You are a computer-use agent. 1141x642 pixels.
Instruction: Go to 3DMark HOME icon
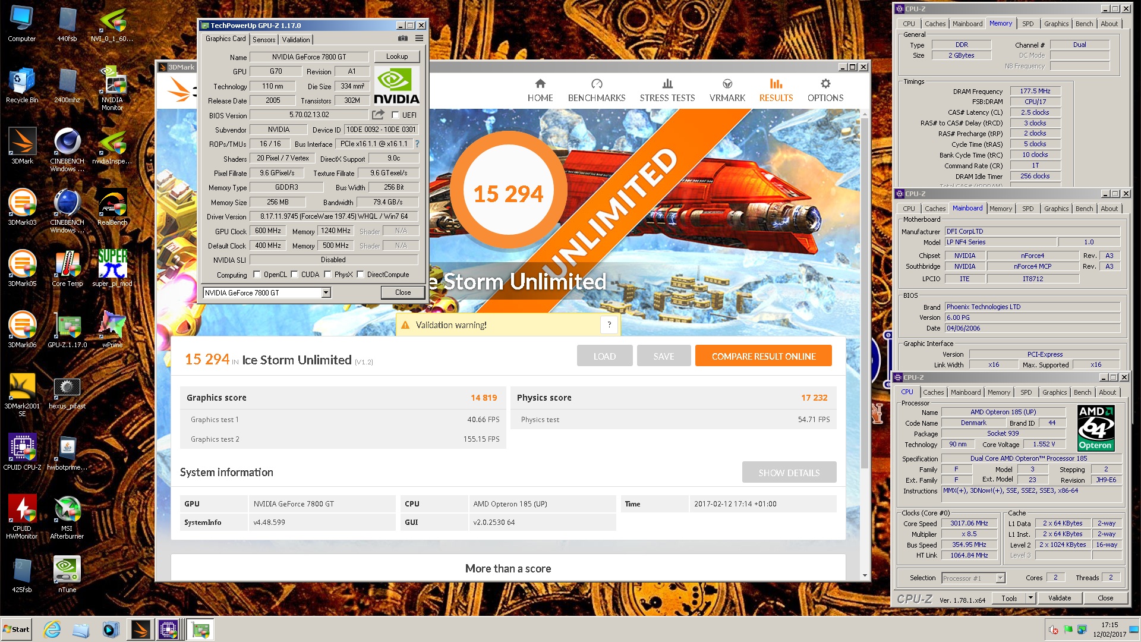[540, 84]
